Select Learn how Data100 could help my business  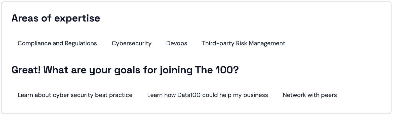tap(208, 95)
